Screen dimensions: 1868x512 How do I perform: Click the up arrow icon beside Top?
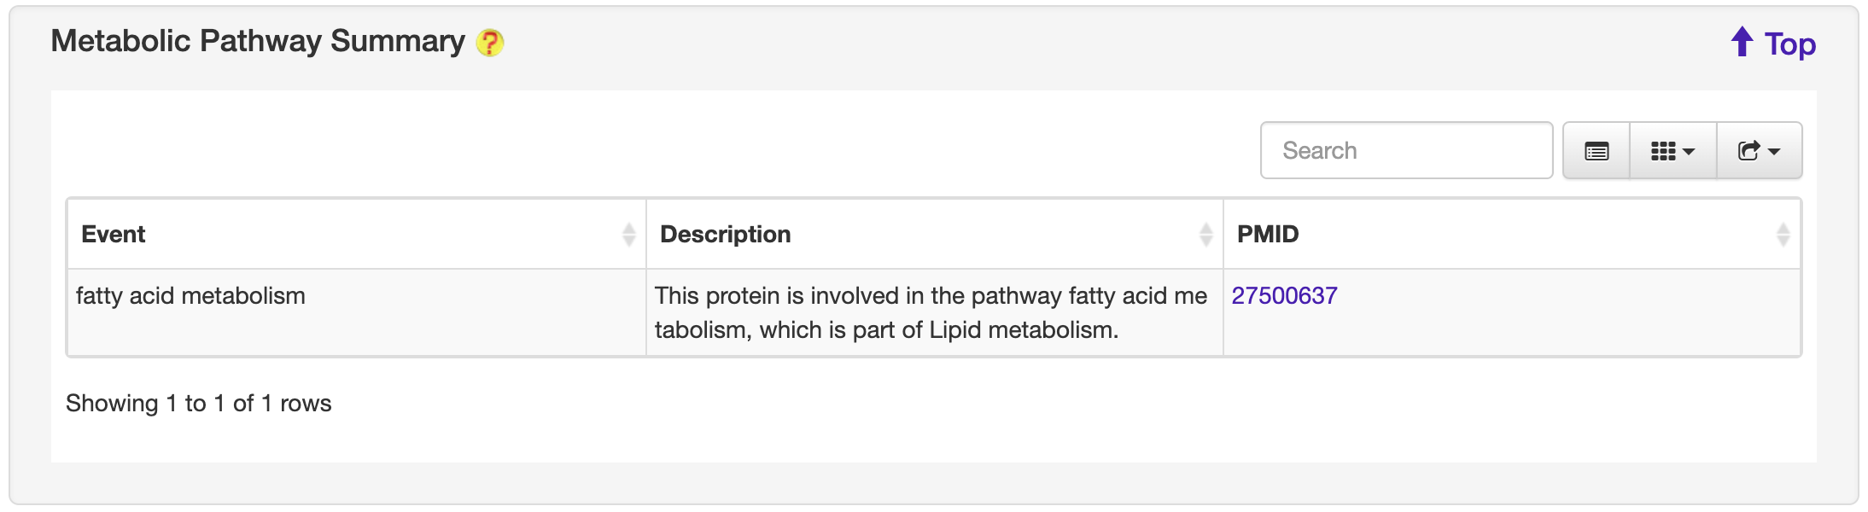click(1742, 42)
